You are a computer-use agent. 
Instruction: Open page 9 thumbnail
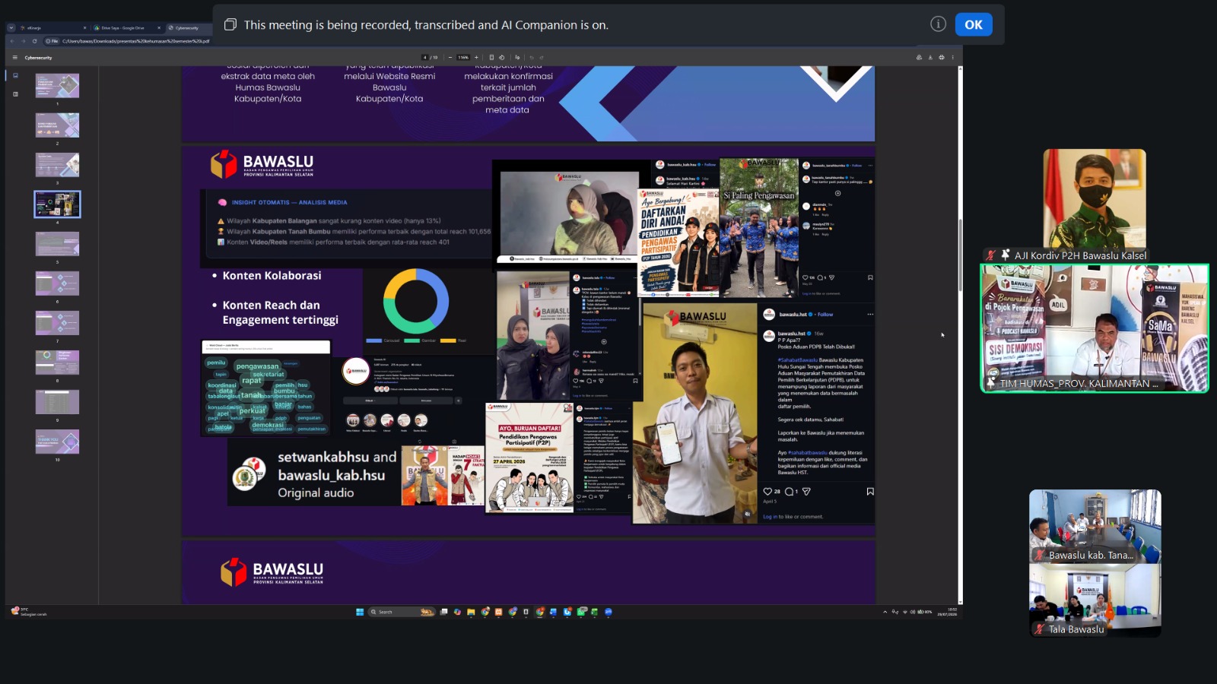tap(57, 402)
